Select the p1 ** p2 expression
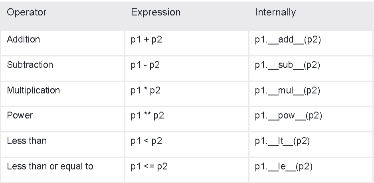374x183 pixels. pos(147,115)
